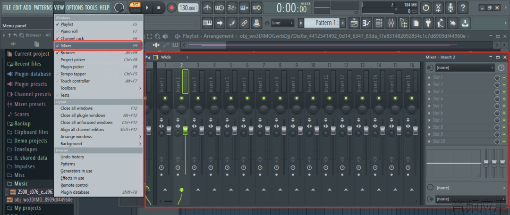Expand the Arrange windows submenu
Screen dimensions: 510x215
click(x=98, y=137)
